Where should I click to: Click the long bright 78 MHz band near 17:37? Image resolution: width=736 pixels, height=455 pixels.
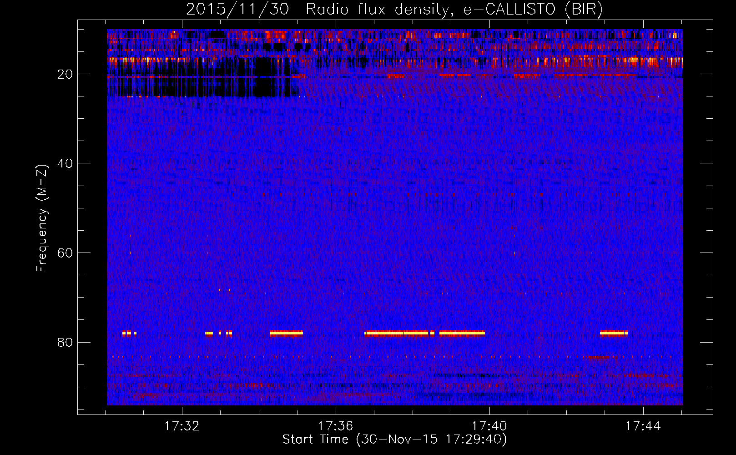point(396,333)
